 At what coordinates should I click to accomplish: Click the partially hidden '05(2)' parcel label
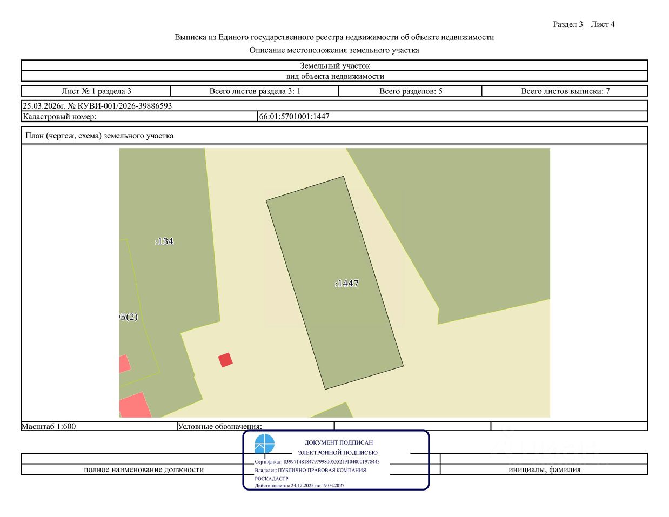tap(129, 317)
